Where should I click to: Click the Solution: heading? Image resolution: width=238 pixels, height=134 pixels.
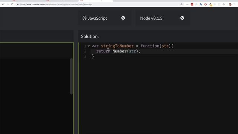(x=90, y=36)
